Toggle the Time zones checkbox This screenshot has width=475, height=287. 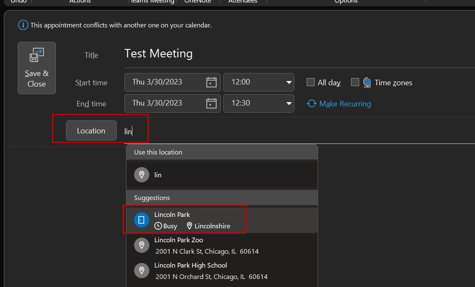[355, 82]
